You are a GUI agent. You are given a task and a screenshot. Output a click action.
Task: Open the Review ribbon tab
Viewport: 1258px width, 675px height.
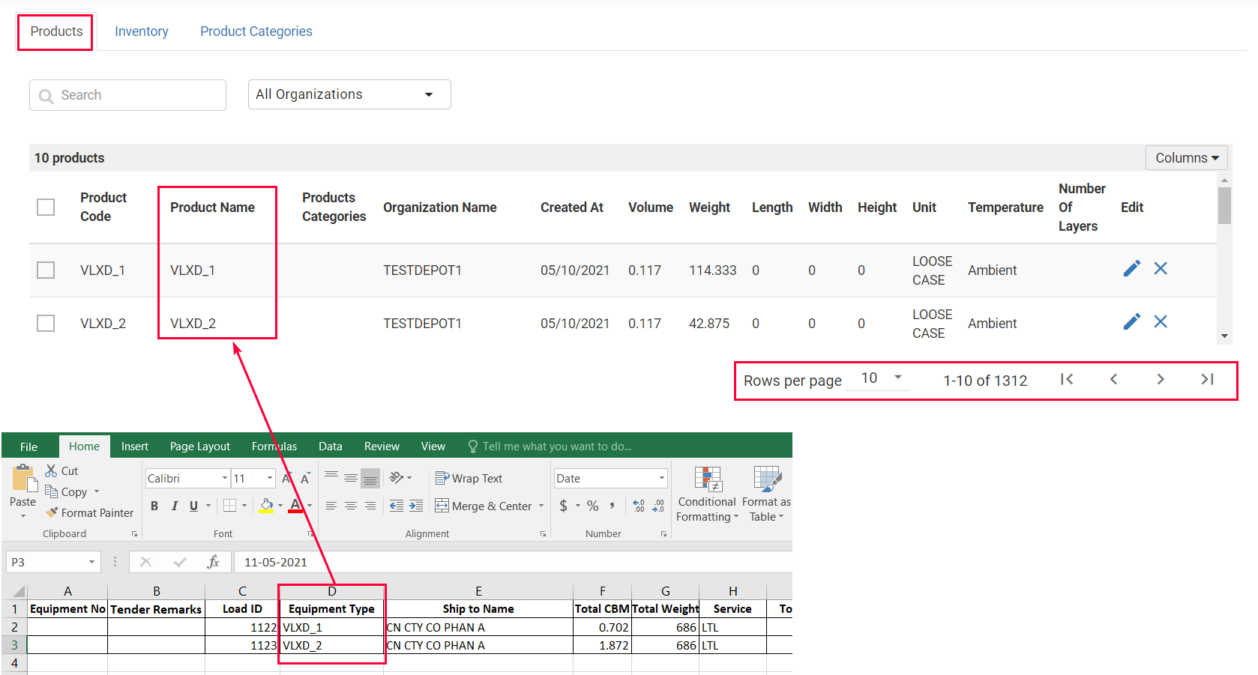(382, 447)
